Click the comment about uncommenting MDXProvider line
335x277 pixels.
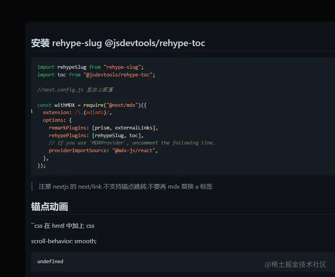[132, 143]
